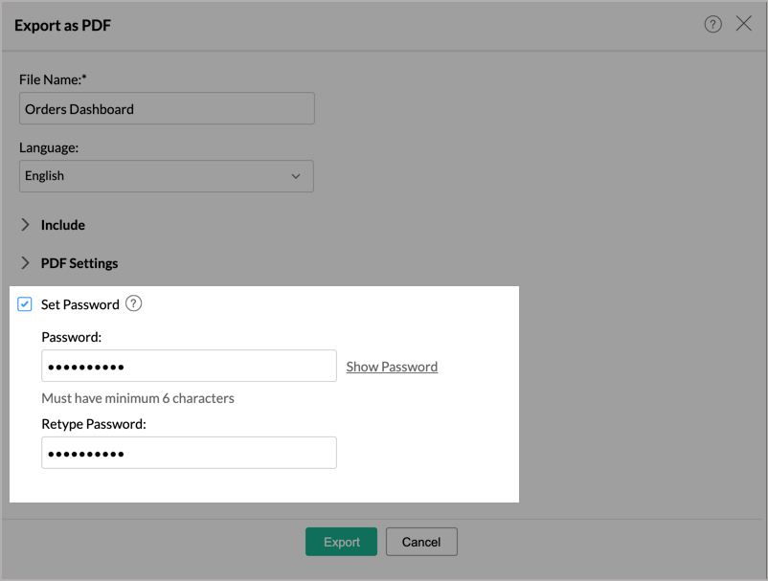Expand the PDF Settings section chevron
Viewport: 768px width, 581px height.
click(26, 263)
